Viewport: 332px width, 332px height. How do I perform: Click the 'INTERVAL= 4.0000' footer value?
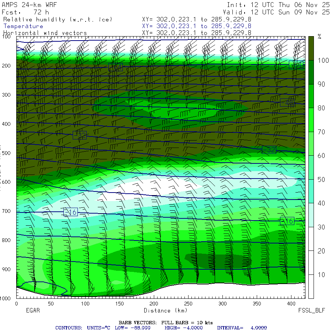point(242,328)
